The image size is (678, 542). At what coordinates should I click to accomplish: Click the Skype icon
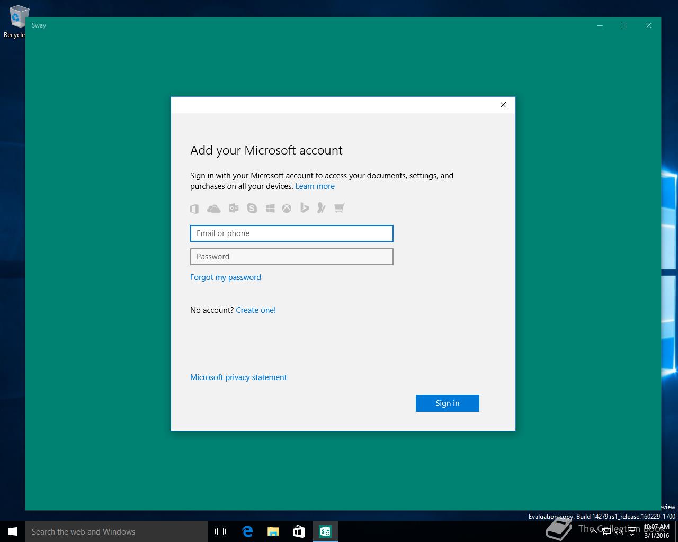pos(252,209)
